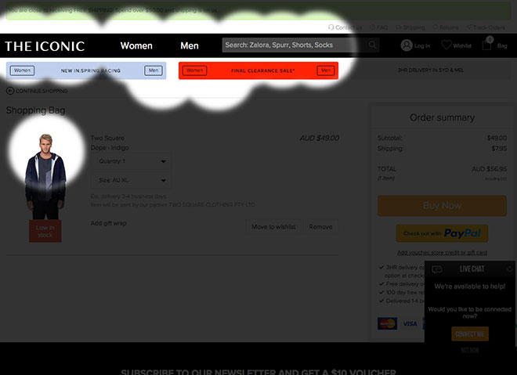Image resolution: width=517 pixels, height=375 pixels.
Task: Open the Men main menu
Action: coord(190,45)
